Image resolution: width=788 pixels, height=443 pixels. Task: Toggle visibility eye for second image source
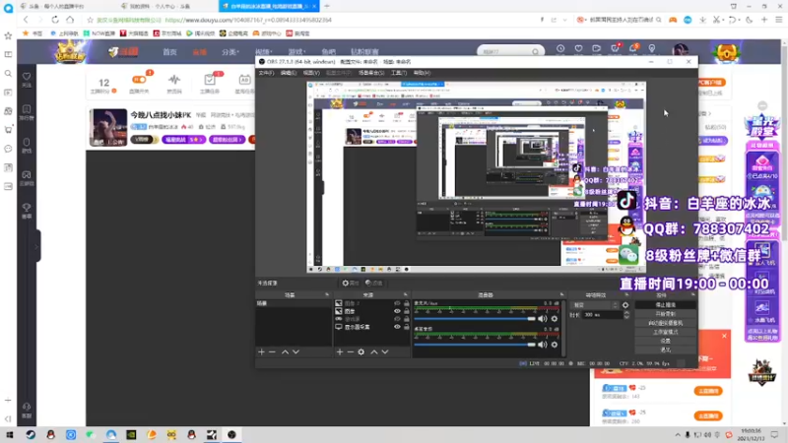[397, 311]
